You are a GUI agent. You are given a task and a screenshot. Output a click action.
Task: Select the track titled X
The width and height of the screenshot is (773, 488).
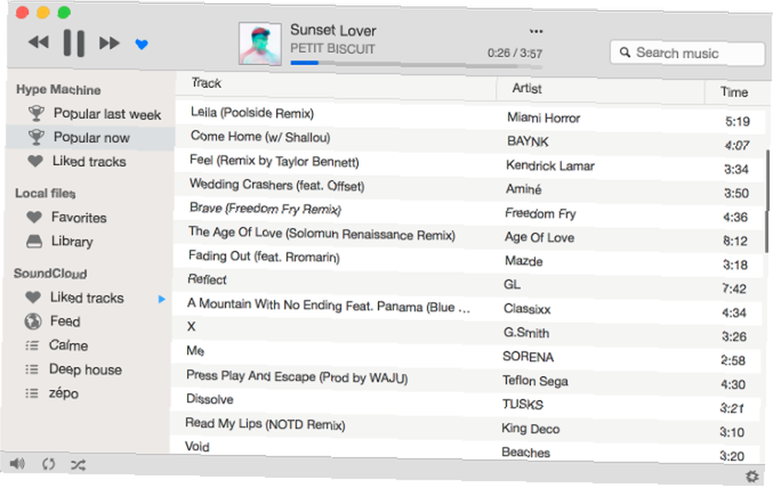[x=191, y=326]
